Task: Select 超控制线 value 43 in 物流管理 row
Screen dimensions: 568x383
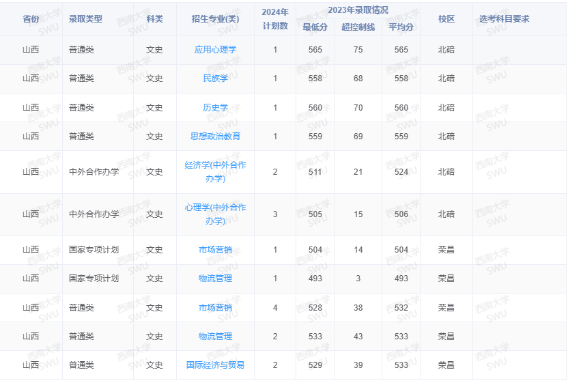Action: 358,337
